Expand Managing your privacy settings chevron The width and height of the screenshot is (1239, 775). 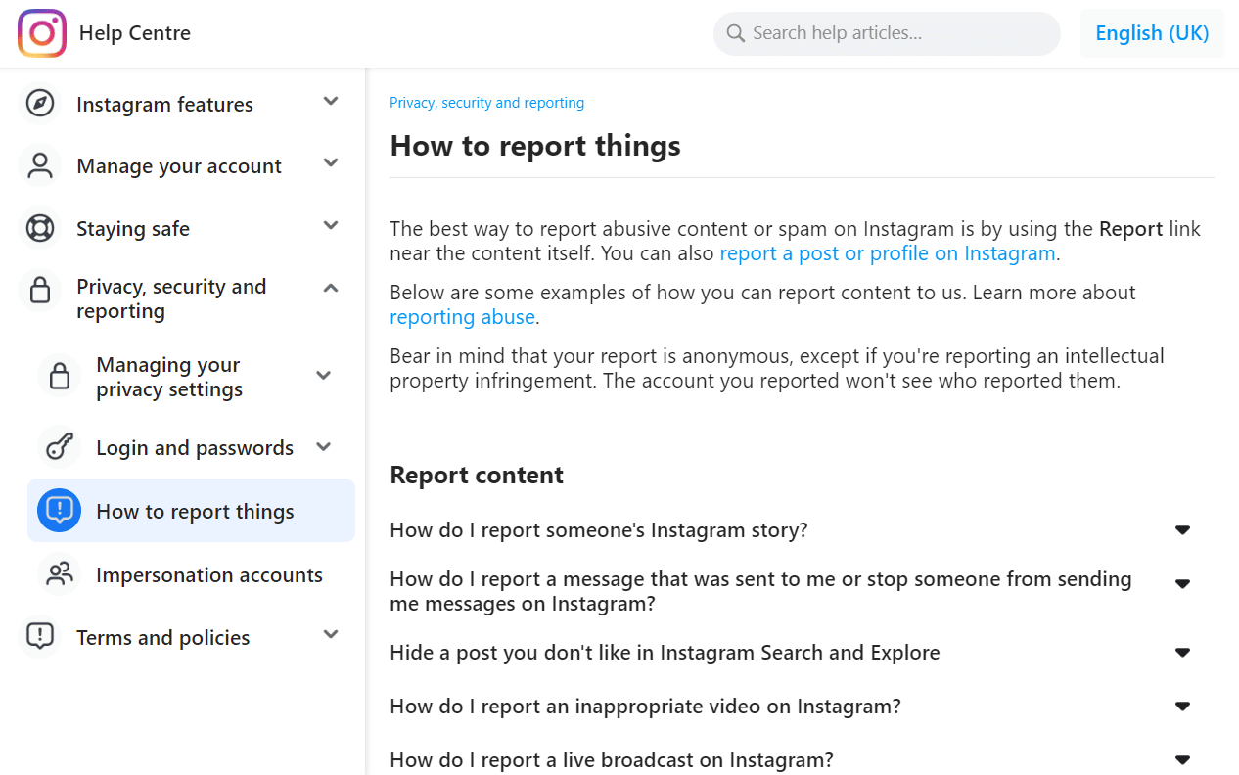324,375
